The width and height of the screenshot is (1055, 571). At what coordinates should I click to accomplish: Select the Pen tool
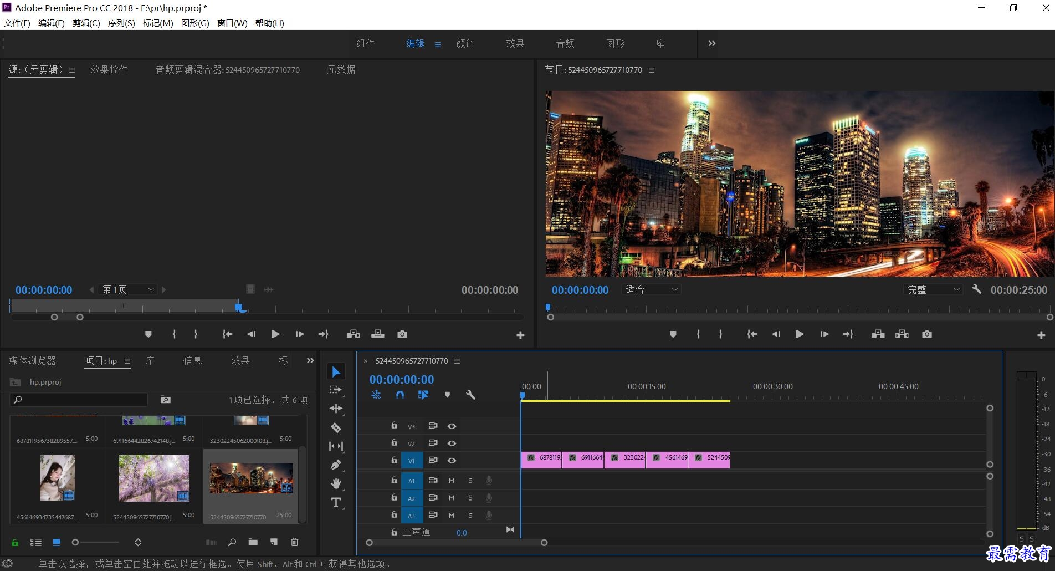pos(336,465)
